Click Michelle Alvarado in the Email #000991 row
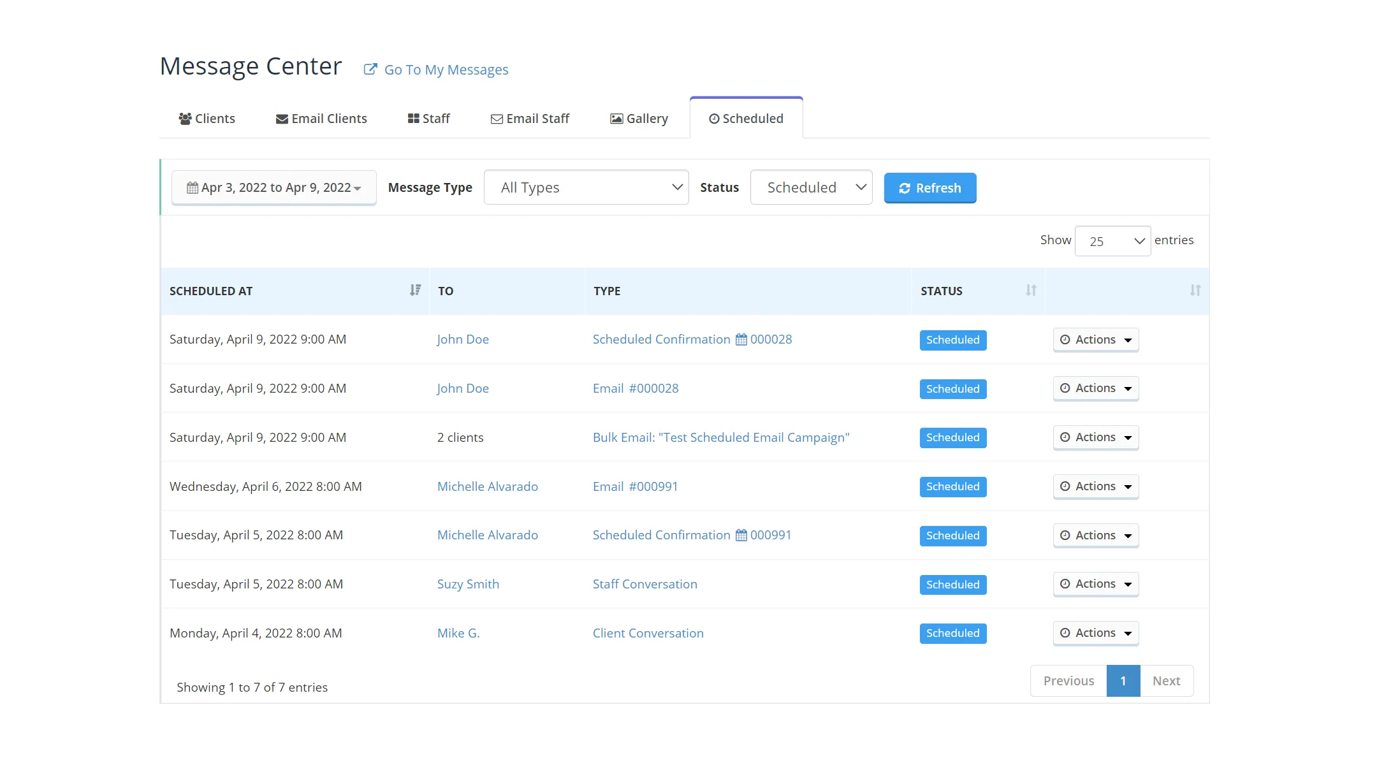This screenshot has width=1377, height=765. (x=488, y=486)
